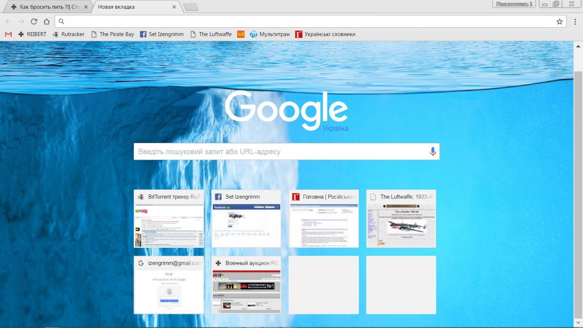This screenshot has width=583, height=328.
Task: Open the Мультитран bookmark
Action: click(270, 35)
